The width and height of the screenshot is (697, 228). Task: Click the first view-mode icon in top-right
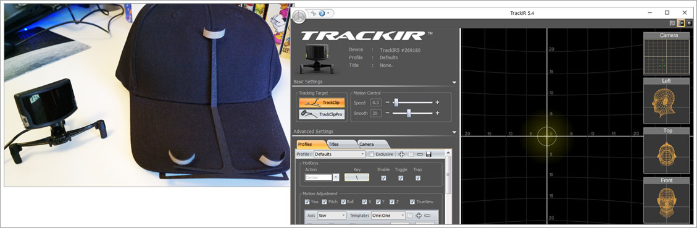pos(672,23)
